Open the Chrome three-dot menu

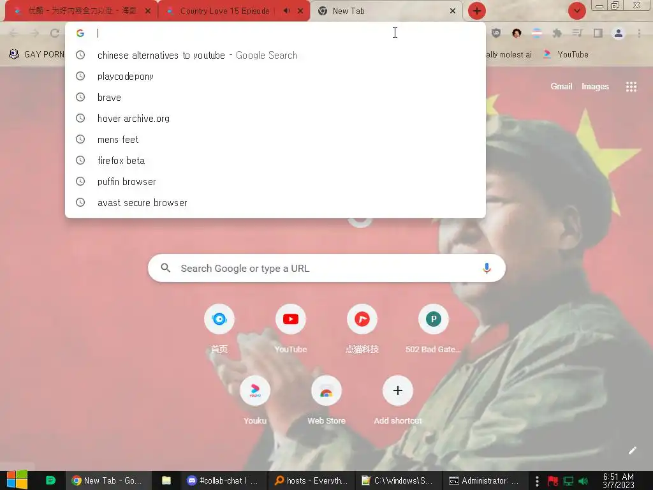639,33
